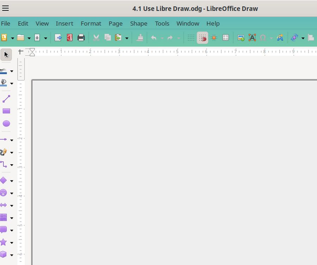This screenshot has height=265, width=317.
Task: Pick the Rectangle shape tool
Action: click(x=6, y=111)
